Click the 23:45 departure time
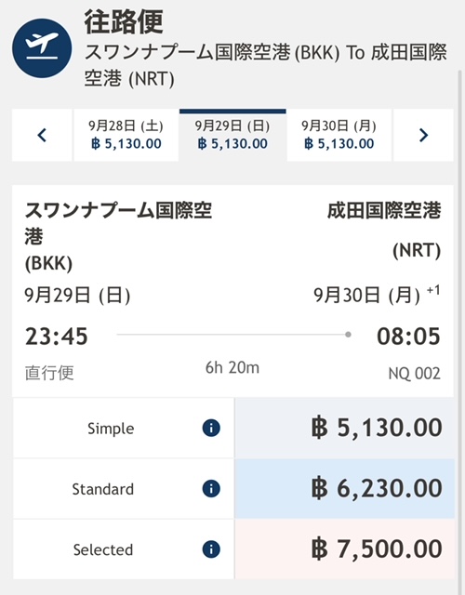The height and width of the screenshot is (595, 465). click(57, 337)
